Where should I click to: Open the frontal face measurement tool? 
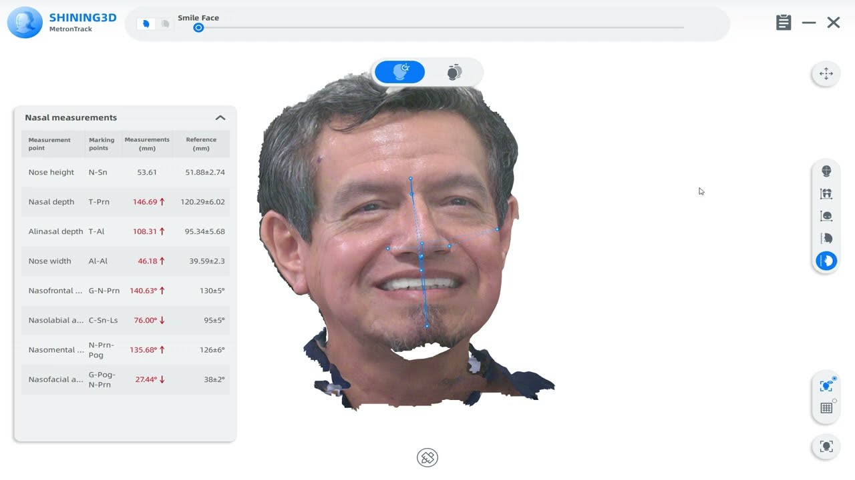[x=826, y=216]
